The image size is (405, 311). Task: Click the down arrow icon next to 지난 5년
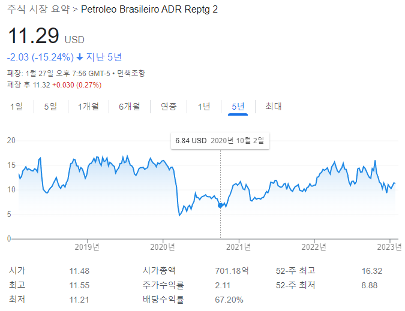pos(80,57)
